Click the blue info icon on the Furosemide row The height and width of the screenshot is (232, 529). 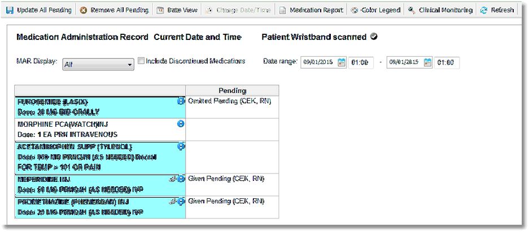point(181,101)
